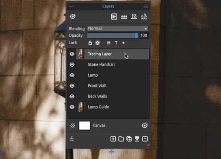Duplicate the selected layer

pyautogui.click(x=129, y=139)
